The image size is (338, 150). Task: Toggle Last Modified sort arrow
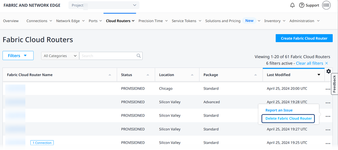[x=319, y=75]
